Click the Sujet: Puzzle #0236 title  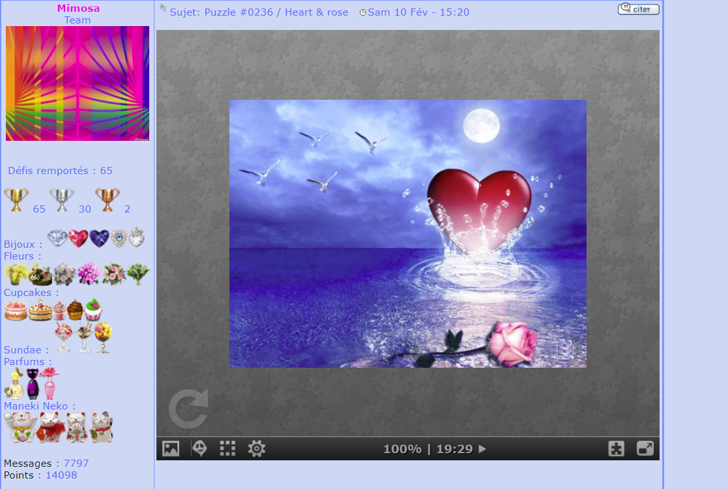(259, 12)
